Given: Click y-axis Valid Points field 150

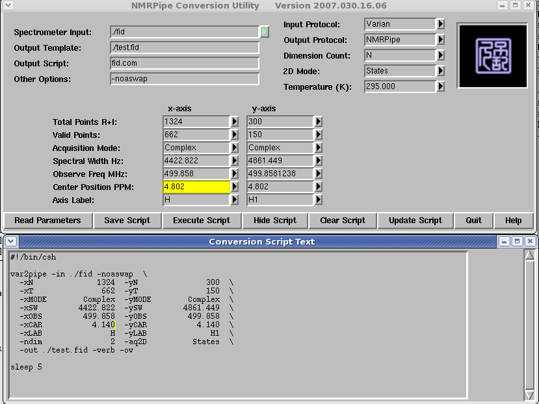Looking at the screenshot, I should pyautogui.click(x=280, y=135).
